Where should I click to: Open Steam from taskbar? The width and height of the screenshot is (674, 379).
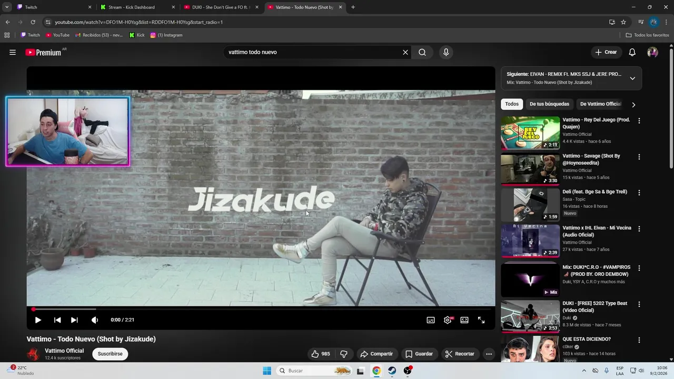[x=392, y=371]
